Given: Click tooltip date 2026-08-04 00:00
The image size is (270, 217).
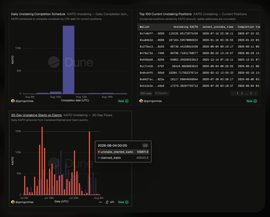Looking at the screenshot, I should 113,145.
